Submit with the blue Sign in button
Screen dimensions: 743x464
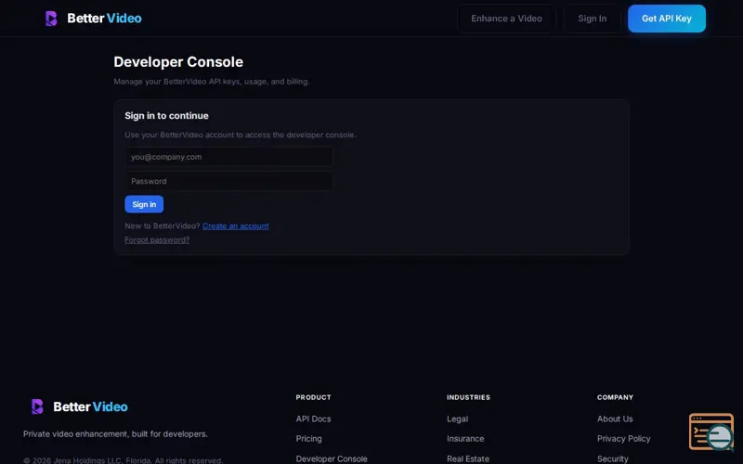tap(144, 204)
